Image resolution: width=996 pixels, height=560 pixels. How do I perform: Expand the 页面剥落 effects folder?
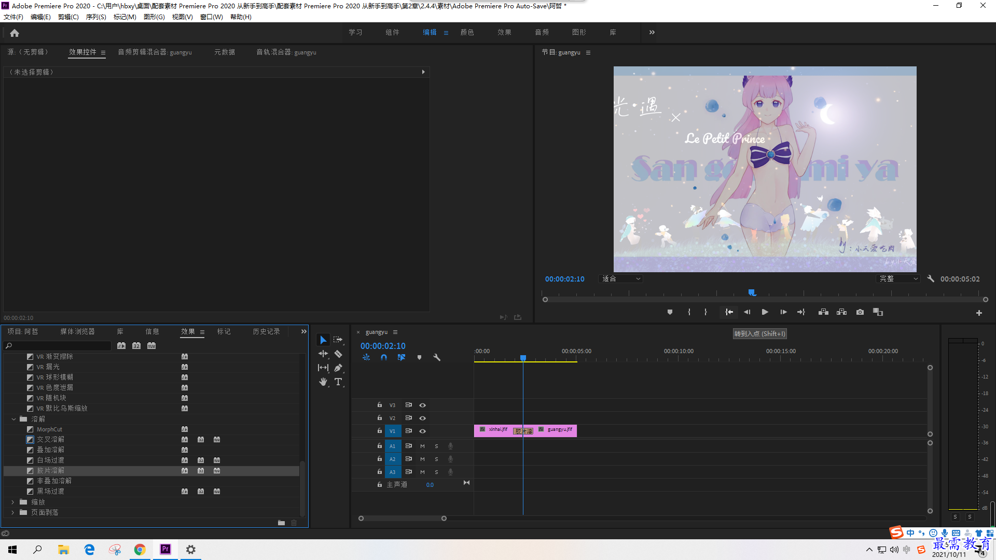pyautogui.click(x=13, y=512)
